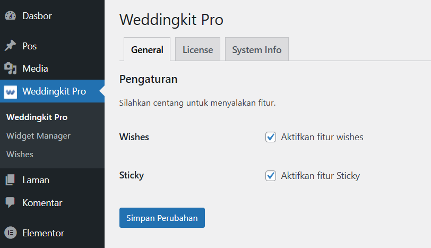The image size is (431, 248).
Task: Click the Pengaturan heading
Action: 149,79
